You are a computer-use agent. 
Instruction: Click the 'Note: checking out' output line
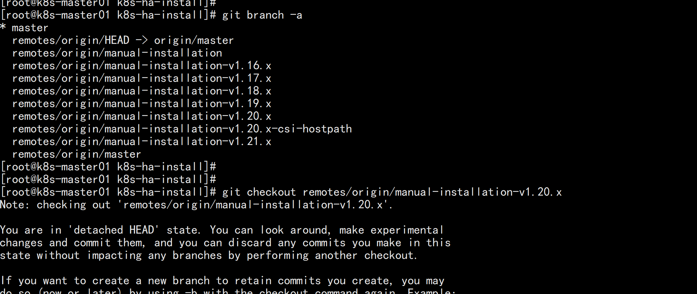(196, 205)
